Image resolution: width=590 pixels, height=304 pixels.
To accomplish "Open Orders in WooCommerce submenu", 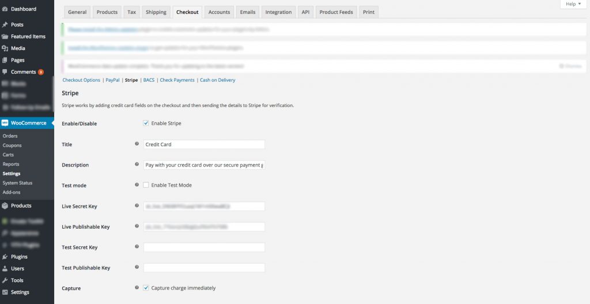I will [x=10, y=136].
